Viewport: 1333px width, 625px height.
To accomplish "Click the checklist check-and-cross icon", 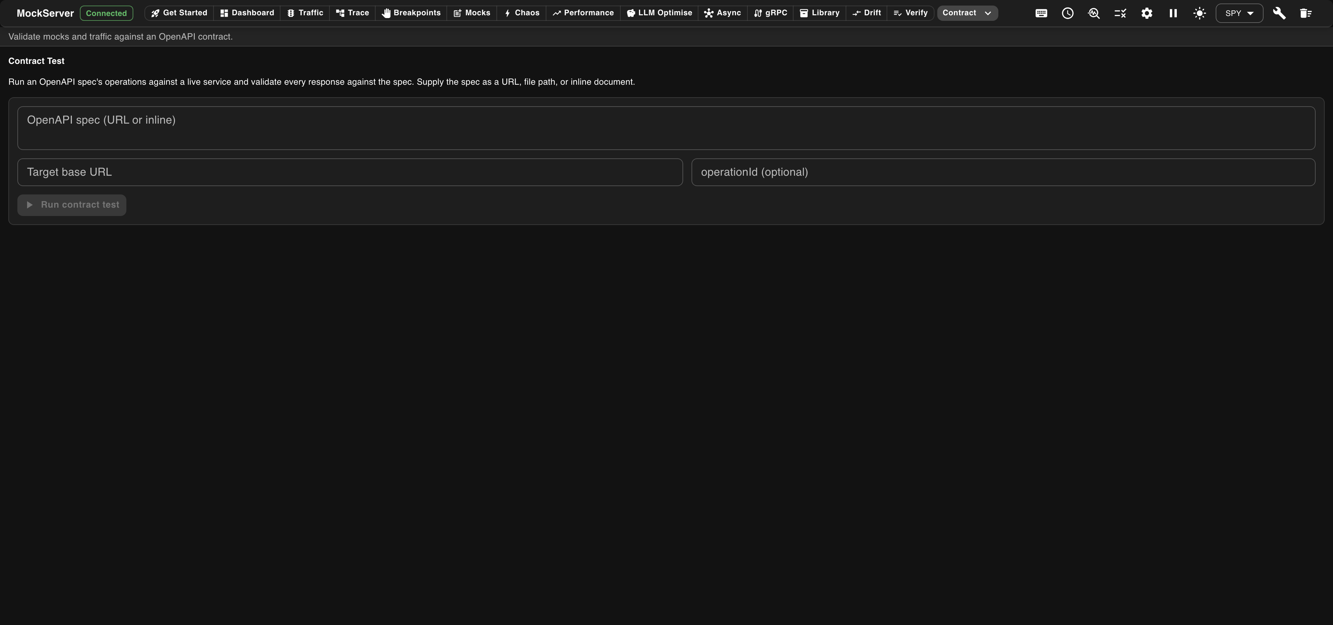I will 1120,14.
